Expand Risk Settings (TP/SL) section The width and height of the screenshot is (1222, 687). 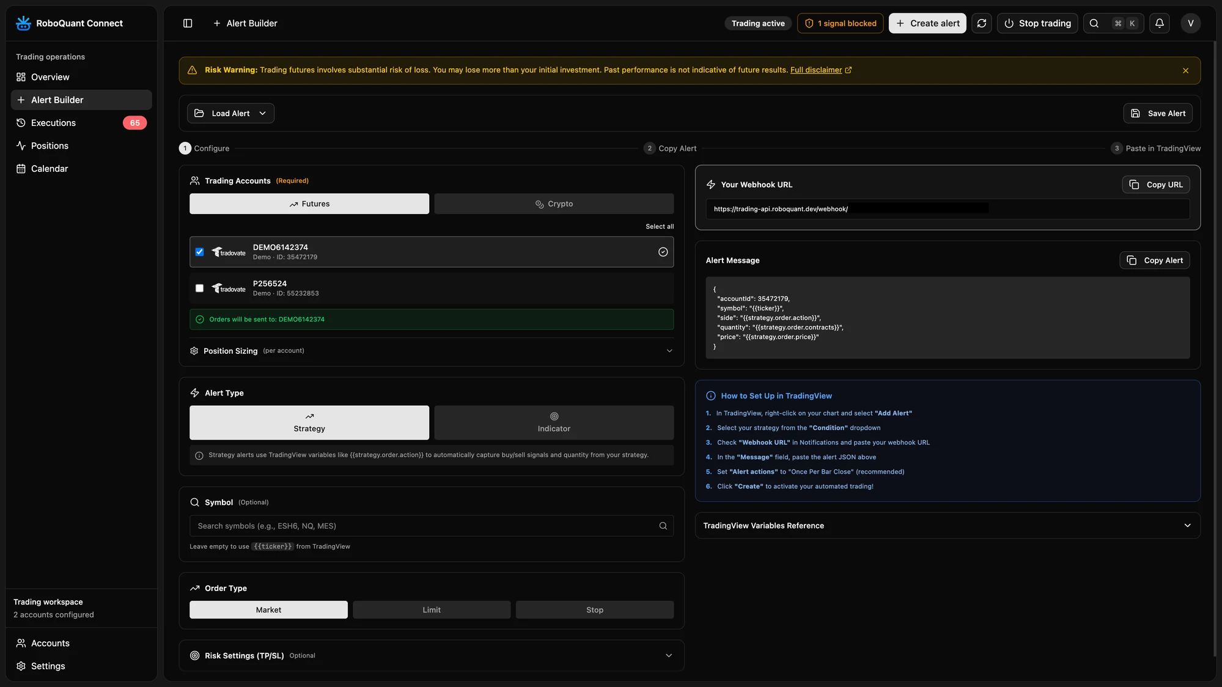[432, 655]
